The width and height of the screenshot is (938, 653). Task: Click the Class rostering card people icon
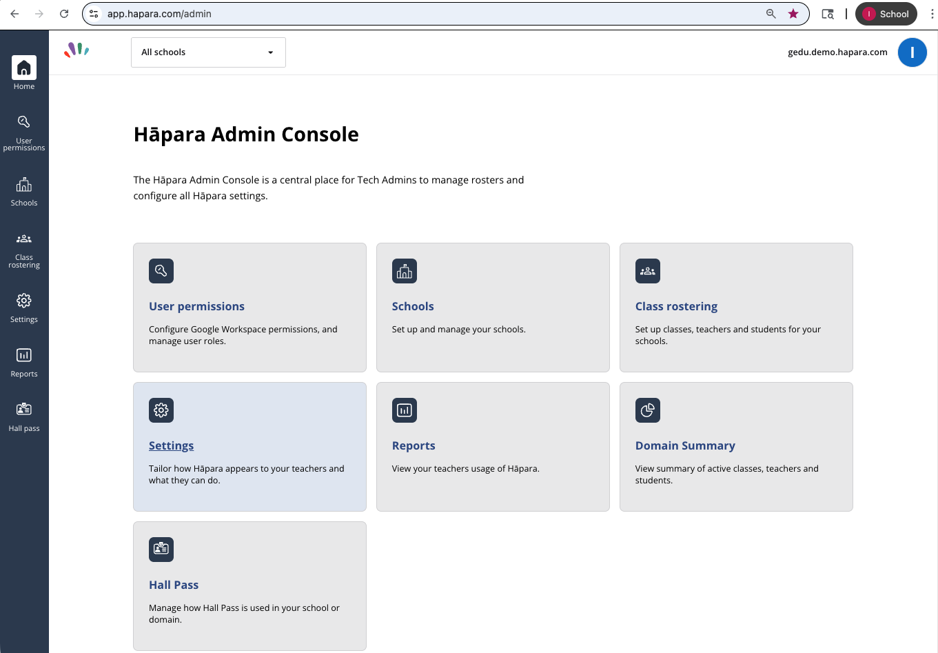tap(648, 271)
